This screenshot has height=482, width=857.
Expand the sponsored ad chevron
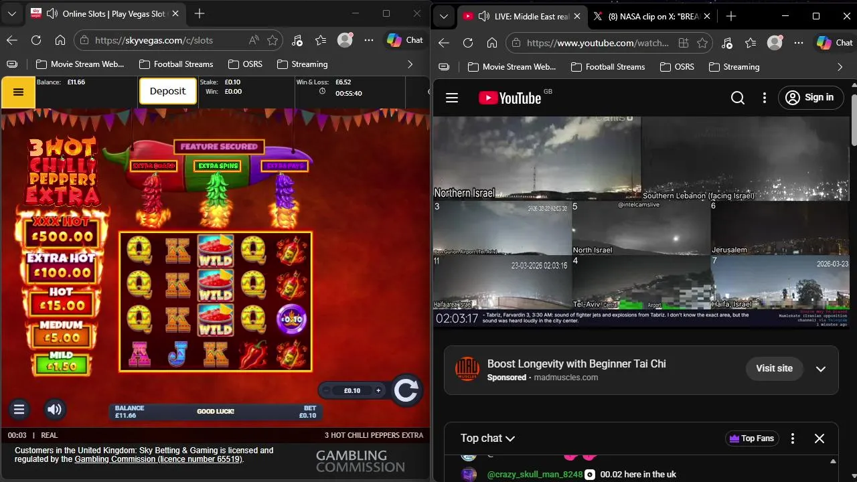[821, 369]
